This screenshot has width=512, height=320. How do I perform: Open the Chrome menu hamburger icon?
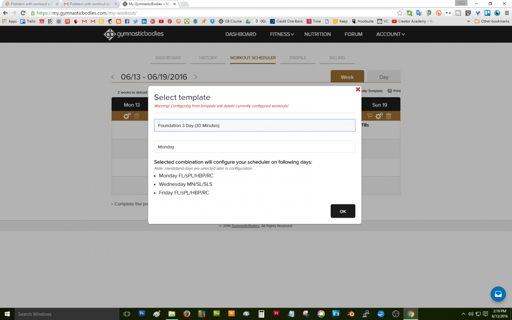coord(507,13)
